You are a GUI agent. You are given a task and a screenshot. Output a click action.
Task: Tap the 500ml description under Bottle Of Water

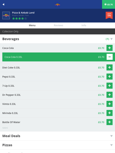click(x=5, y=128)
